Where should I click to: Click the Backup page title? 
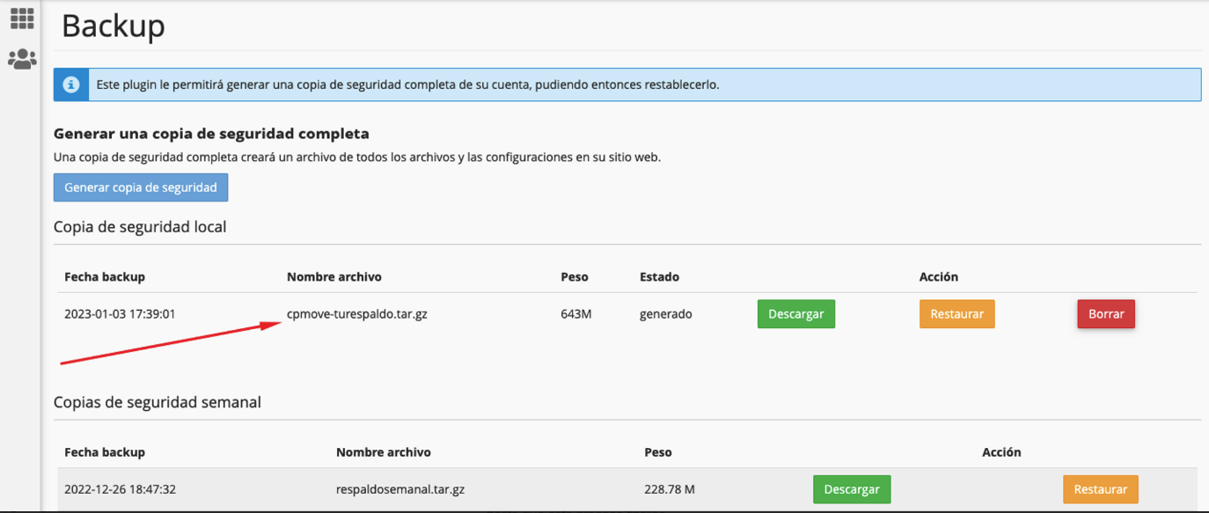113,25
